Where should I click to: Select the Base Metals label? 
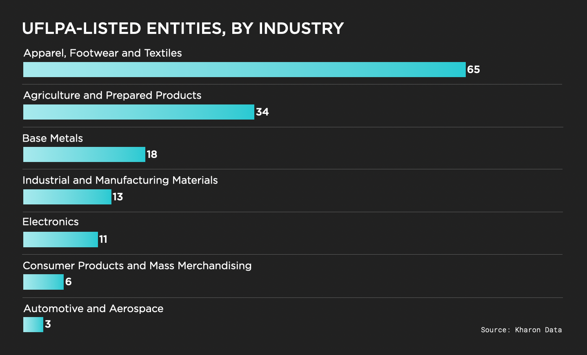pyautogui.click(x=53, y=138)
